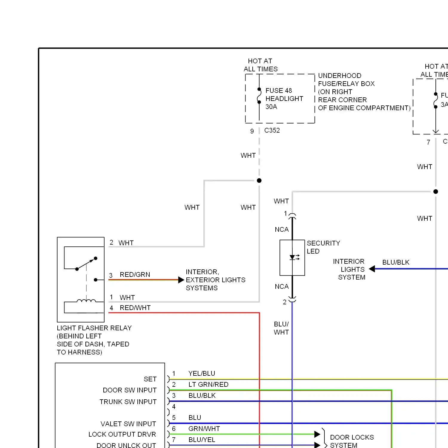The width and height of the screenshot is (448, 448).
Task: Click the GRN/WHT wire label
Action: (204, 429)
